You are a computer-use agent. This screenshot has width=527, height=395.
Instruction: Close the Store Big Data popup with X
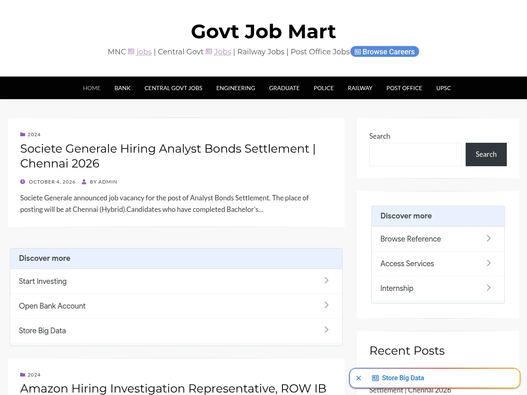tap(359, 378)
